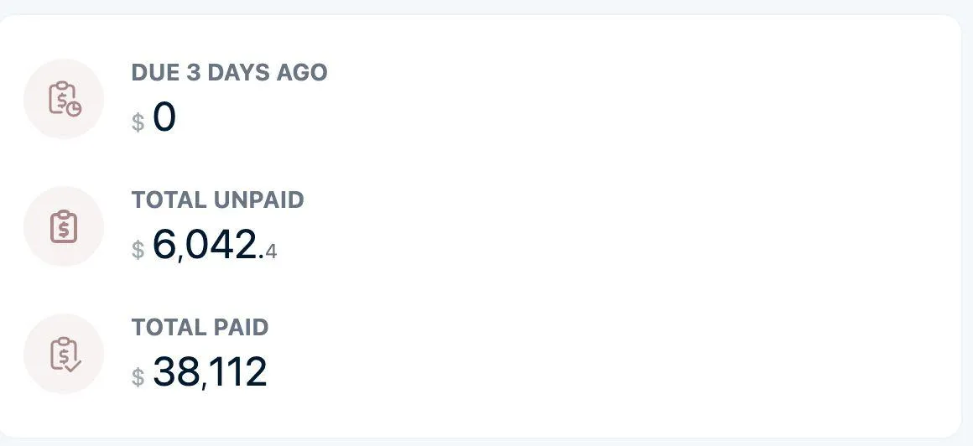Select the TOTAL PAID heading
Image resolution: width=973 pixels, height=446 pixels.
point(200,328)
